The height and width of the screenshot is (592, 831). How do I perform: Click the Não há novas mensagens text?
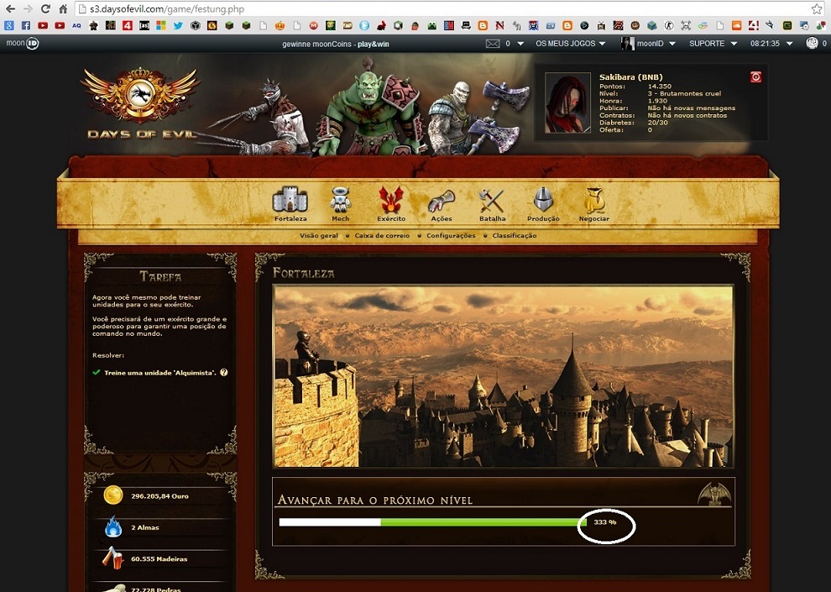click(x=691, y=108)
